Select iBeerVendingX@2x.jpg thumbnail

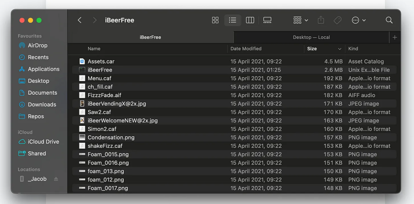[x=82, y=104]
